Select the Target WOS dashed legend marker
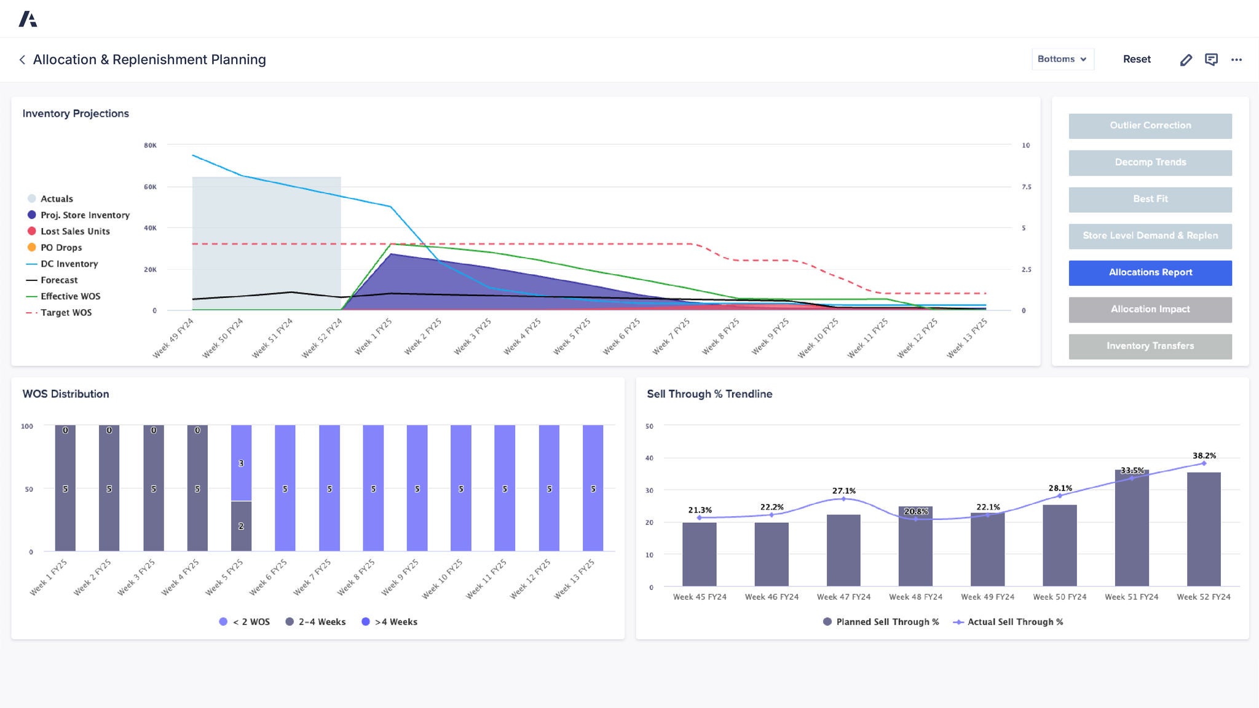This screenshot has width=1259, height=708. coord(32,312)
